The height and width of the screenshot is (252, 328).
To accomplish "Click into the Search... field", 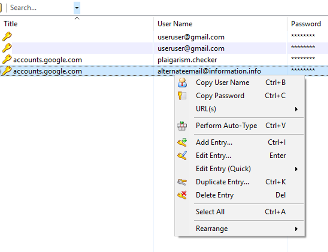I will coord(41,8).
